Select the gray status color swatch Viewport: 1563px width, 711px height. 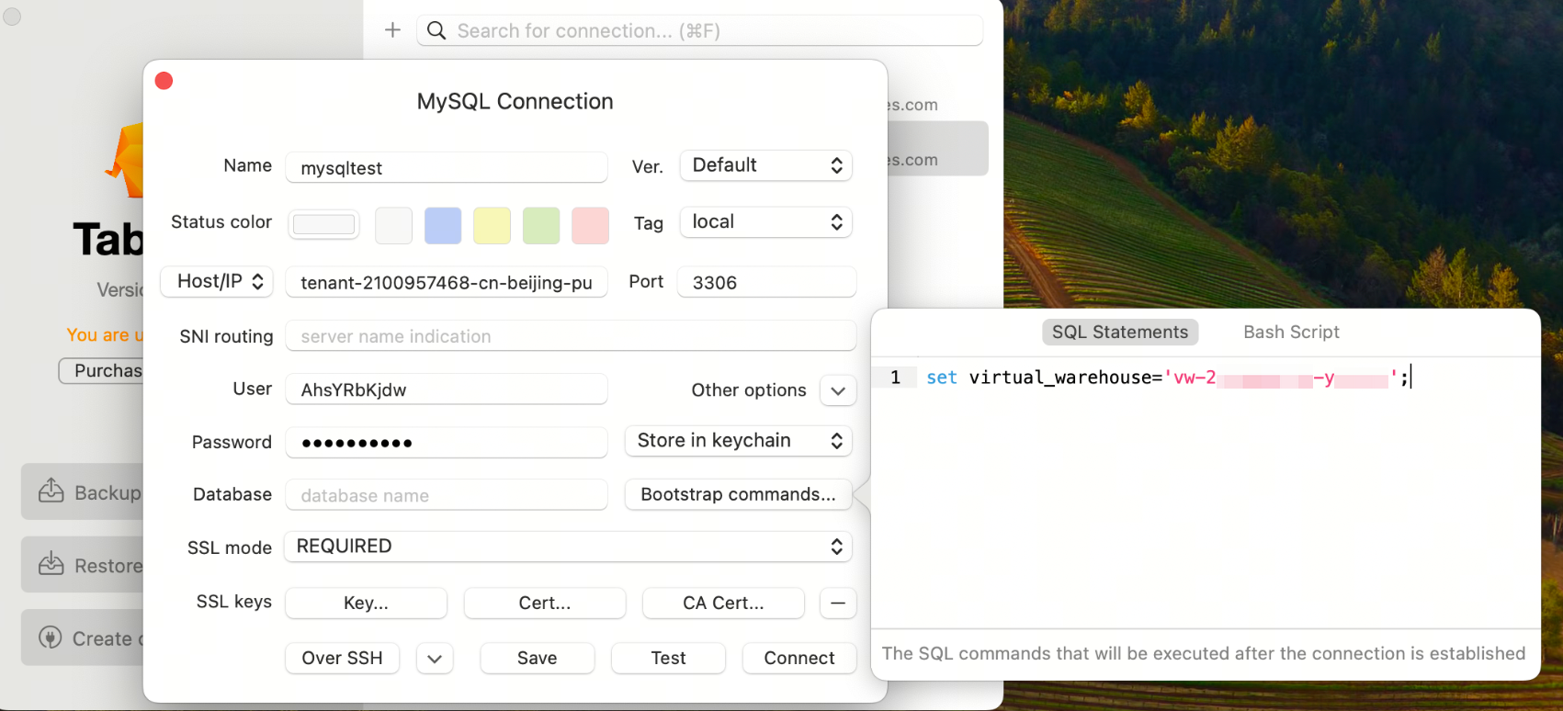pyautogui.click(x=393, y=226)
